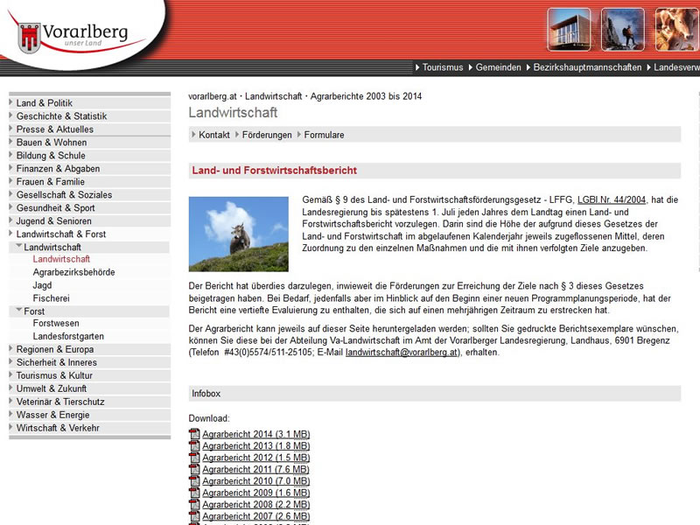Download Agrarbericht 2013 (1.8 MB)
Screen dimensions: 700x525
click(255, 446)
